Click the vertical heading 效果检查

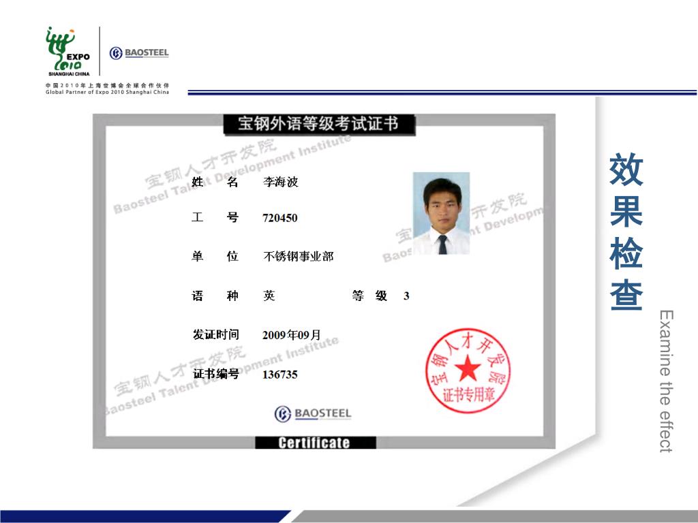(x=626, y=232)
